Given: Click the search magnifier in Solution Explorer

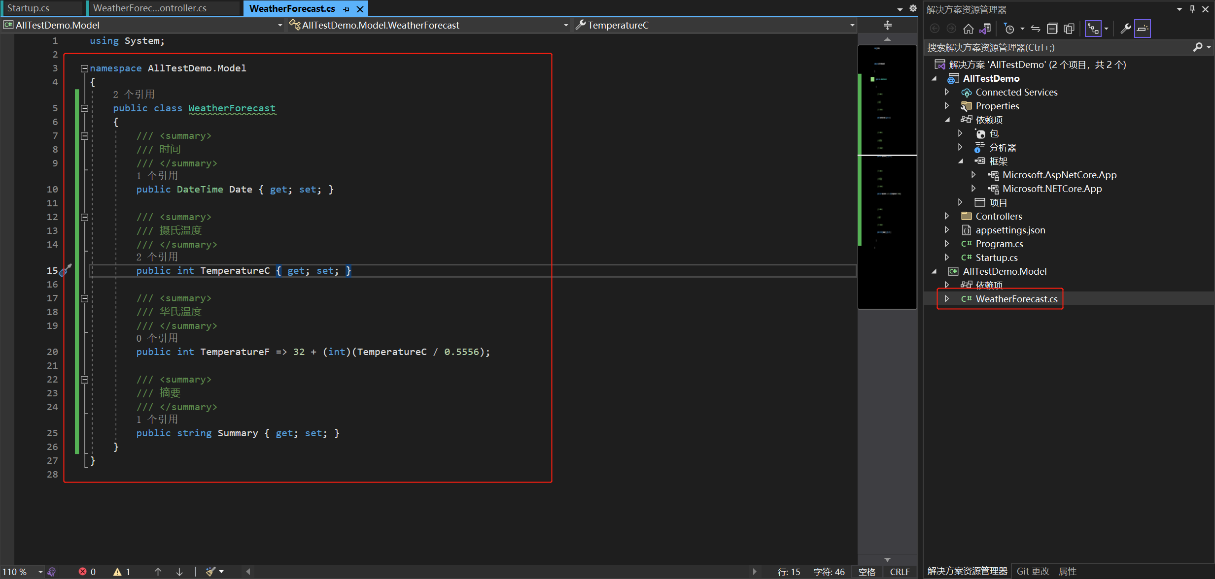Looking at the screenshot, I should pyautogui.click(x=1197, y=47).
